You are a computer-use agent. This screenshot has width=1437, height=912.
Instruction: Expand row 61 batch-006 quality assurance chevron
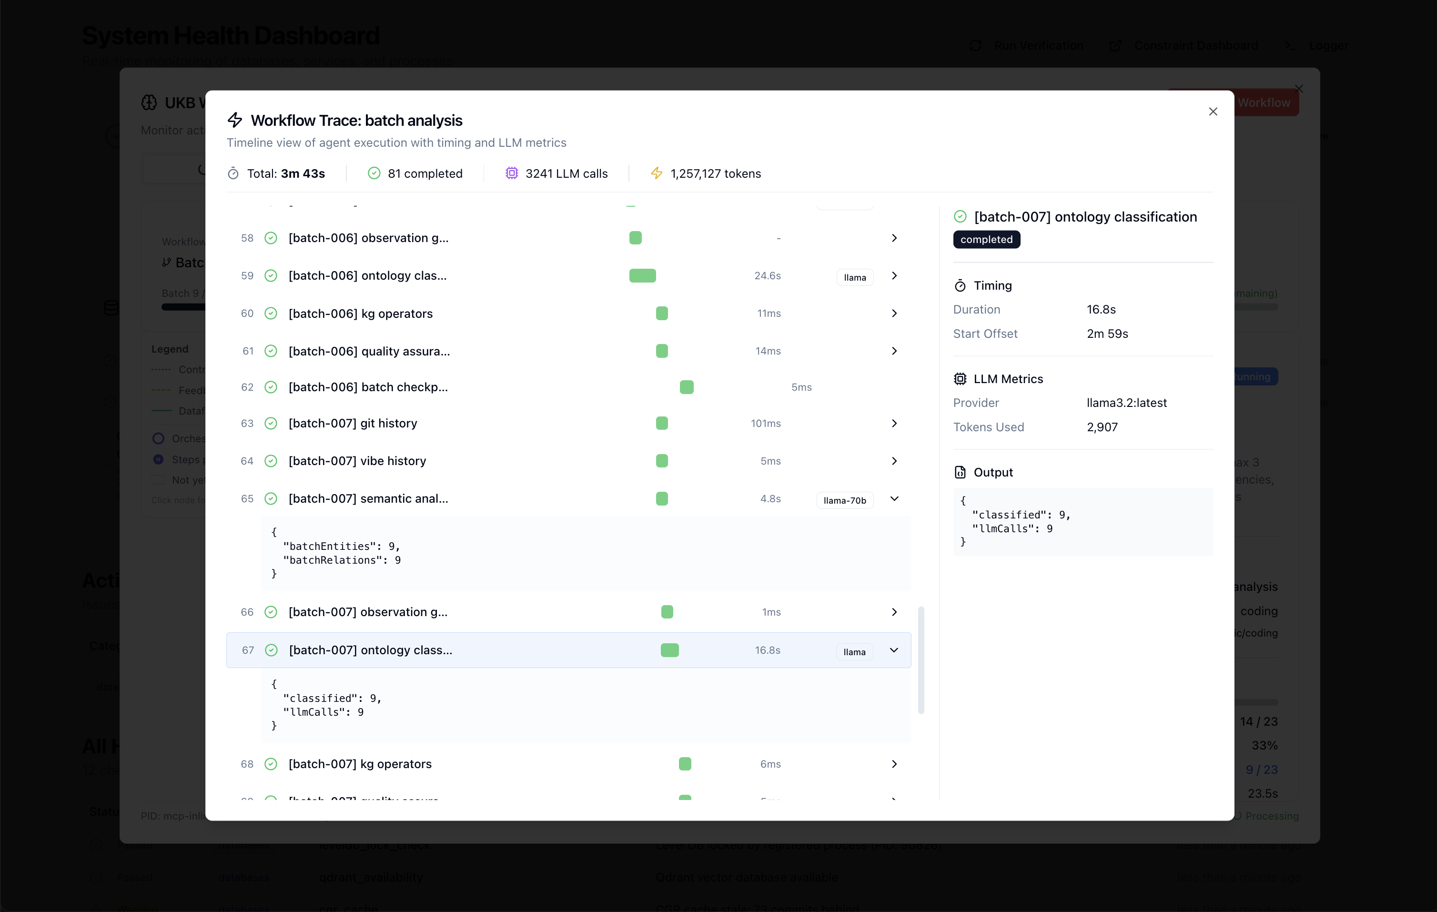point(894,351)
